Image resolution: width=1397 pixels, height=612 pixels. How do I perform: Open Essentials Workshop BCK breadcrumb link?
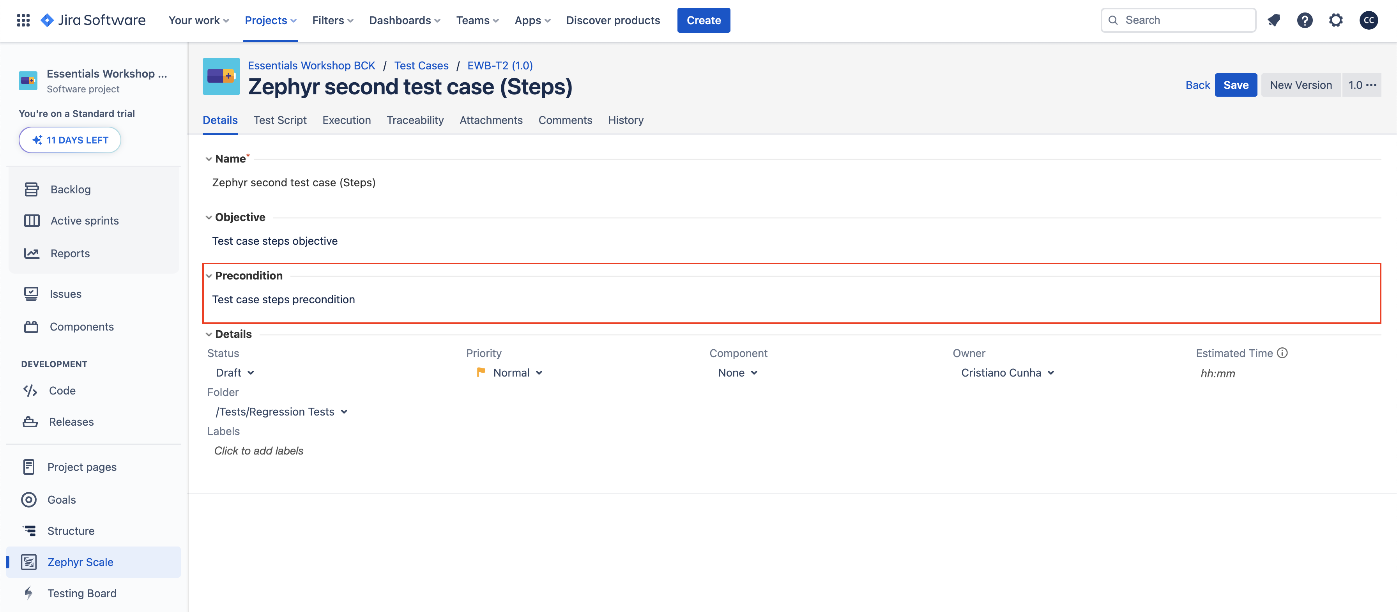point(311,65)
